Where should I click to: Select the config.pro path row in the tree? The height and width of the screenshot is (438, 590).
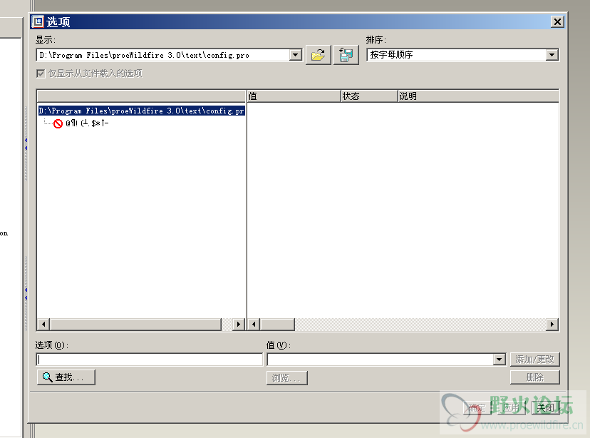point(142,111)
